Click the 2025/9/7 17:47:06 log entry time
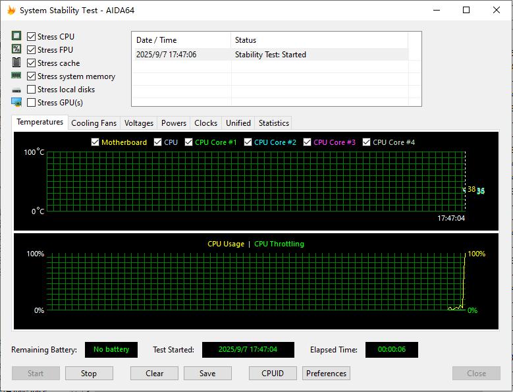The width and height of the screenshot is (513, 392). [x=166, y=54]
